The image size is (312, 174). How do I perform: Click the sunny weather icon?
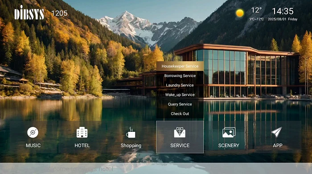pyautogui.click(x=240, y=13)
